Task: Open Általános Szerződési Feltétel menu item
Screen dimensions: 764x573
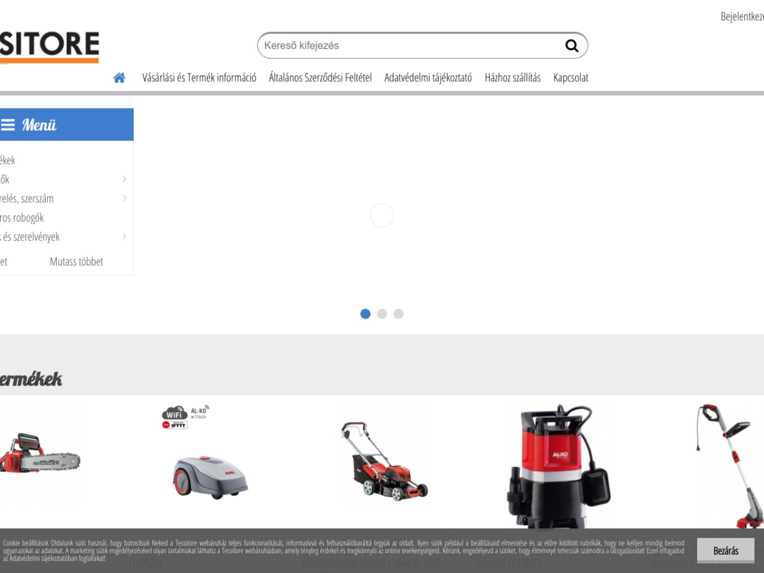Action: (320, 78)
